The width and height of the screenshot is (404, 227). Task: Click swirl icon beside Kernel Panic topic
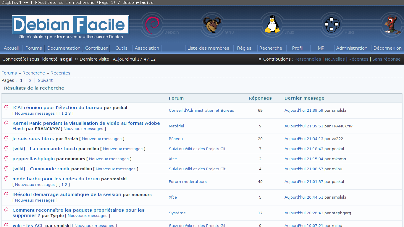point(7,123)
